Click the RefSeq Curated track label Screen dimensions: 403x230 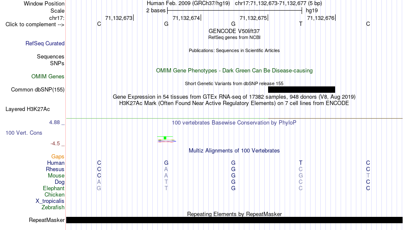(45, 43)
